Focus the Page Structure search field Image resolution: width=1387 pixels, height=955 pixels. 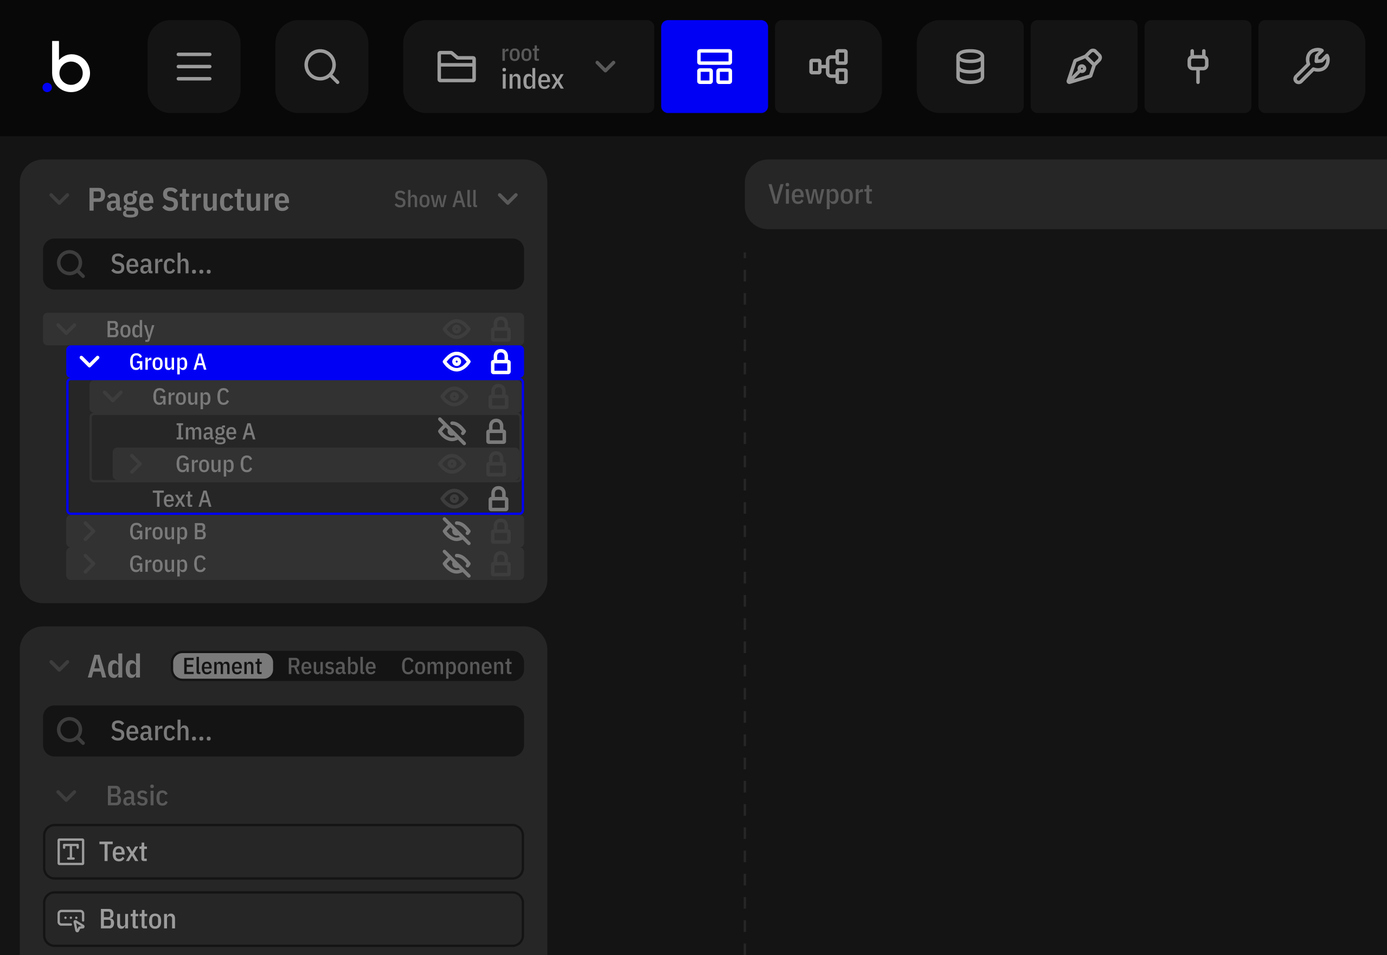click(283, 264)
